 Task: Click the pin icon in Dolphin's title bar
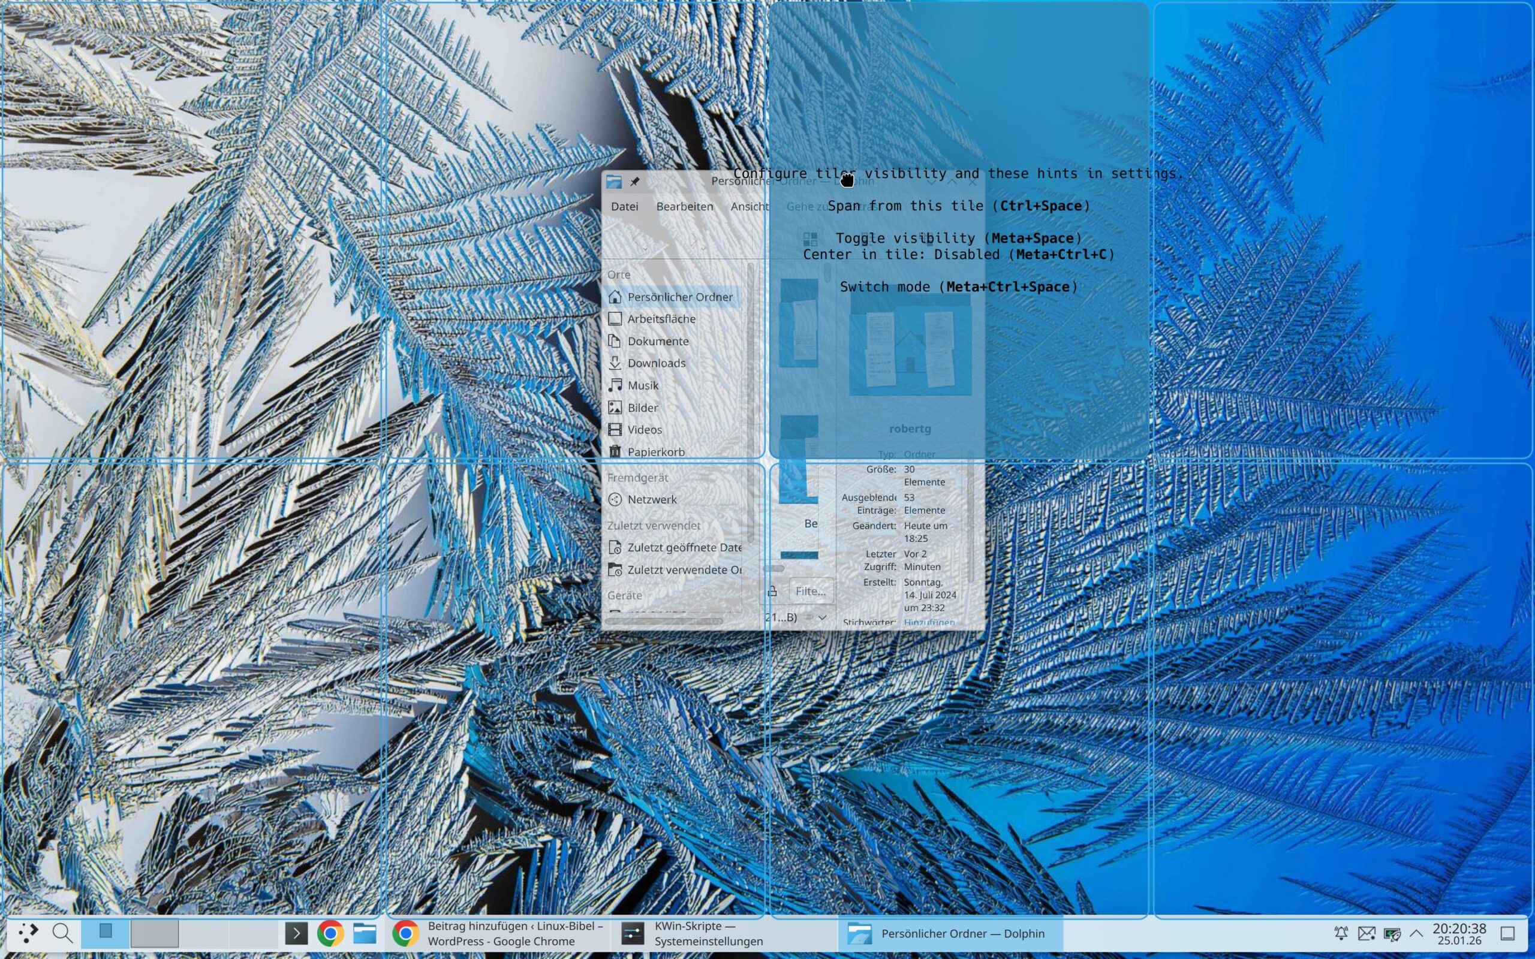click(635, 182)
